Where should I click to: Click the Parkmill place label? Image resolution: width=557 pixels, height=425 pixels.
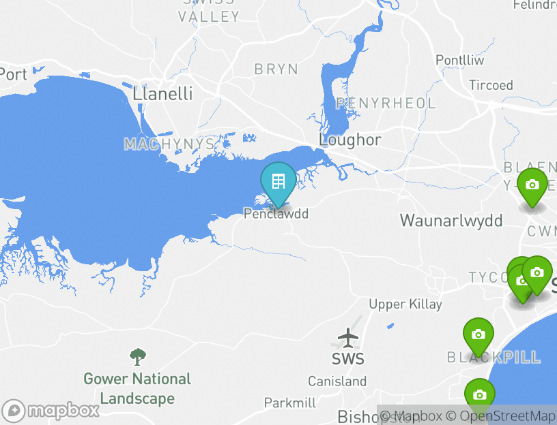pyautogui.click(x=290, y=403)
